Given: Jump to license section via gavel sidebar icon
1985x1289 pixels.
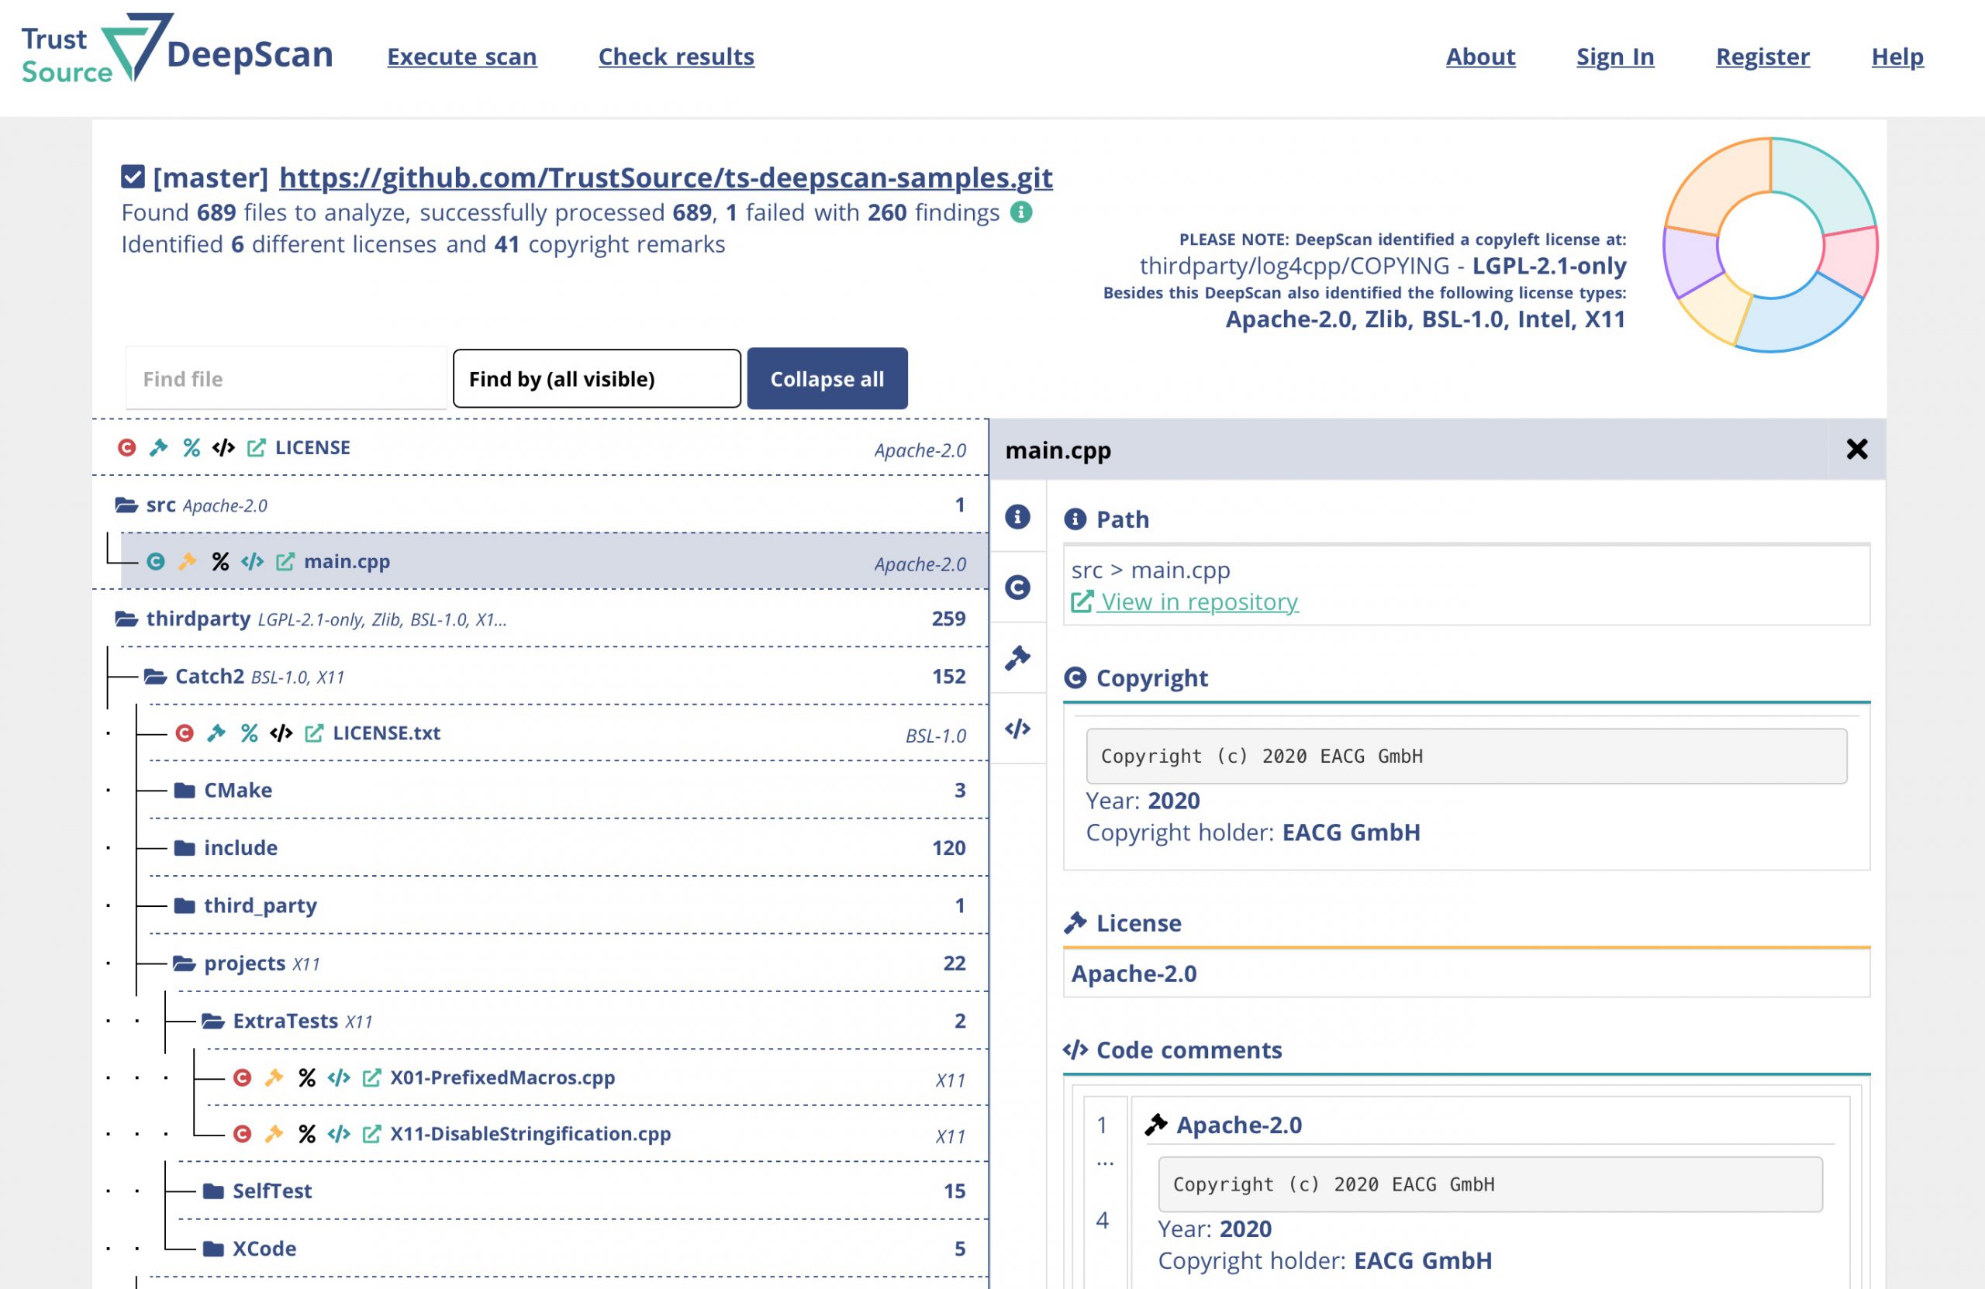Looking at the screenshot, I should tap(1017, 658).
